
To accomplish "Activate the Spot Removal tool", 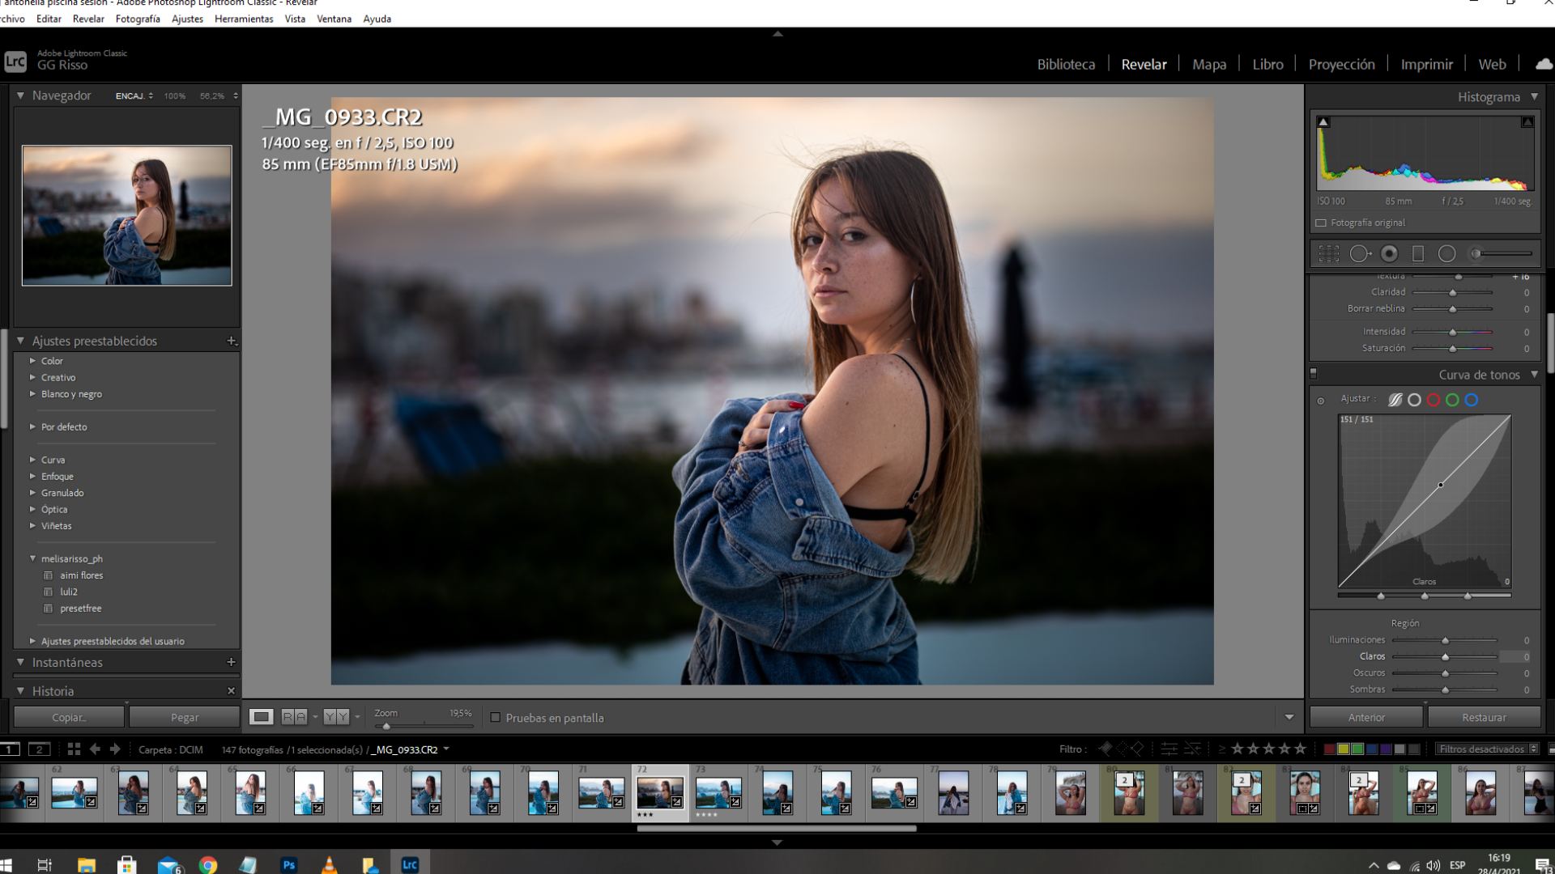I will [x=1360, y=254].
